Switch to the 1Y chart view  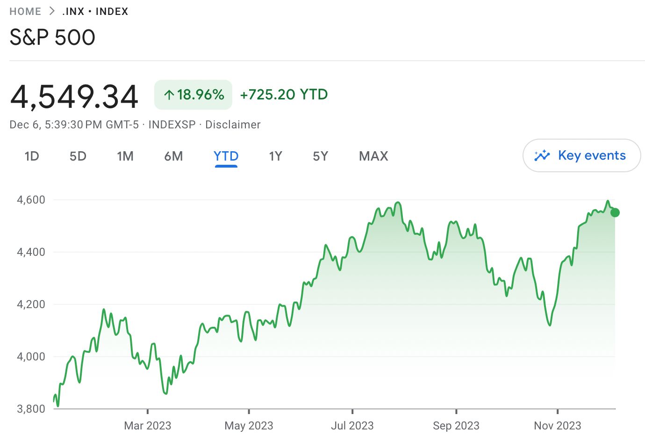pyautogui.click(x=275, y=156)
